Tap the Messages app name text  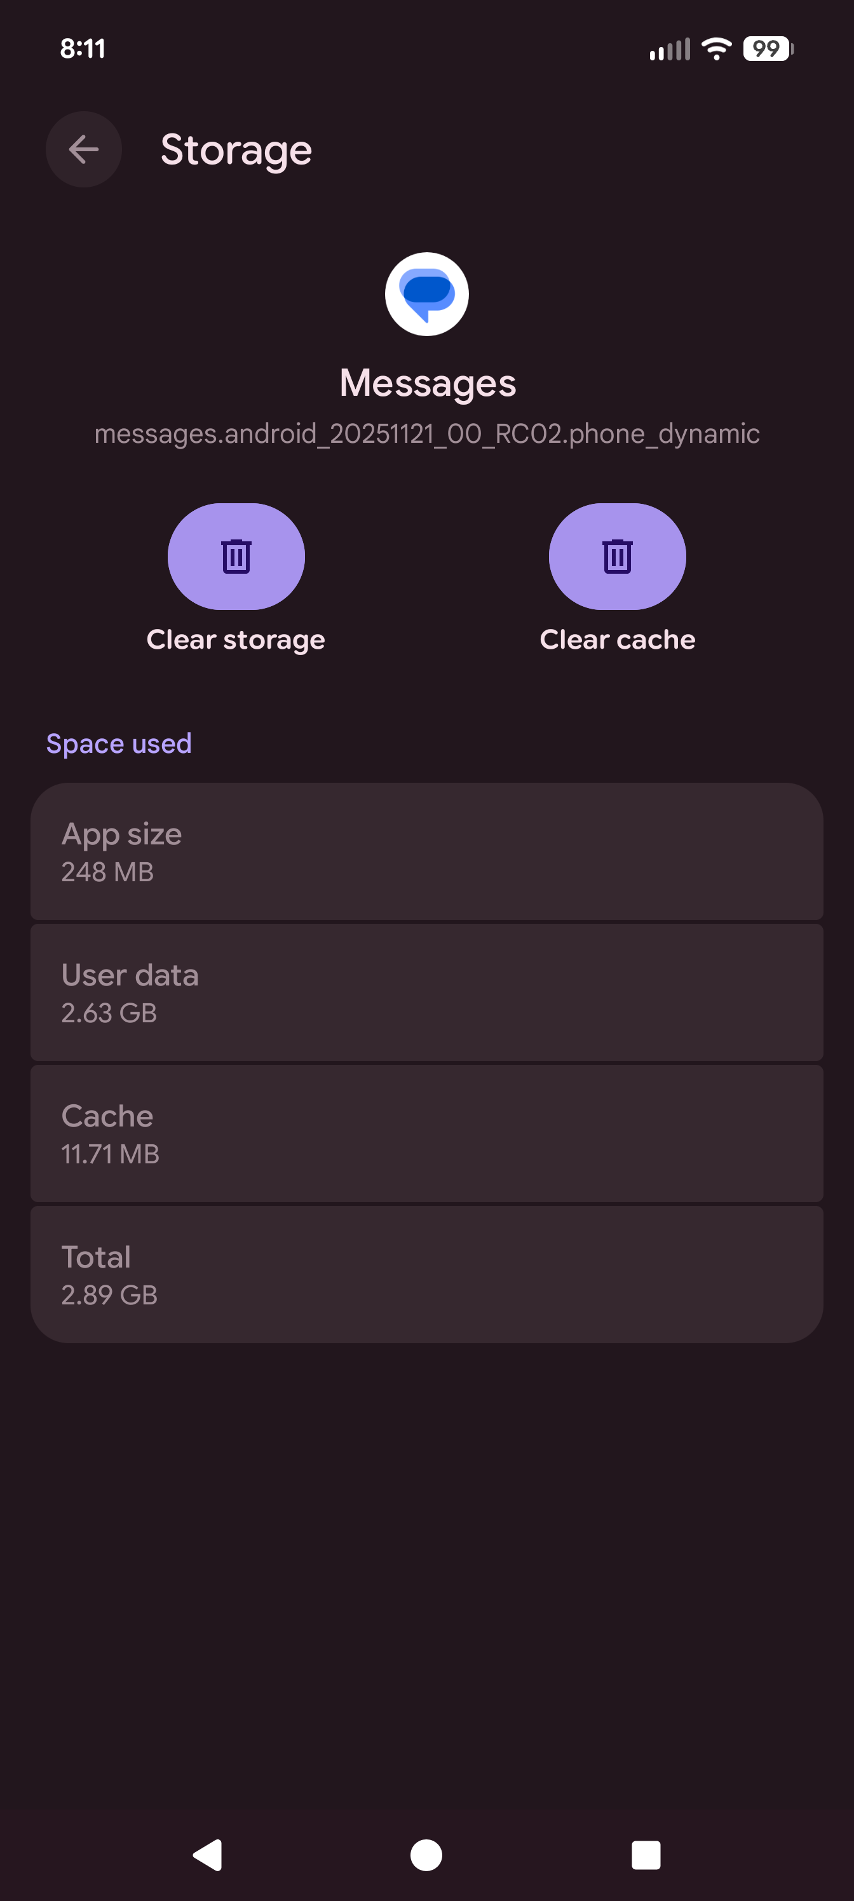(428, 383)
